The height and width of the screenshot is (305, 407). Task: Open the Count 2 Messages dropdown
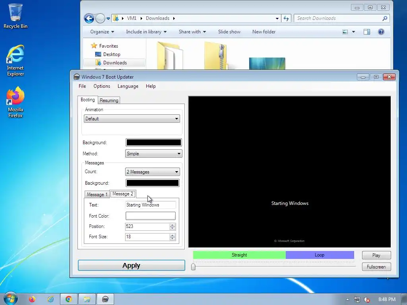coord(153,172)
